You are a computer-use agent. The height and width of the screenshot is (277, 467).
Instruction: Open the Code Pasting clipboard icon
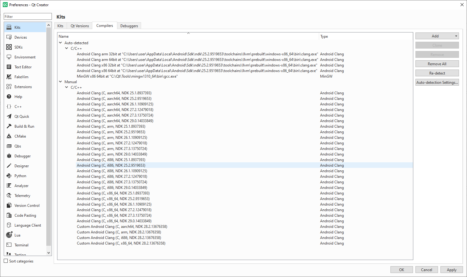point(9,215)
